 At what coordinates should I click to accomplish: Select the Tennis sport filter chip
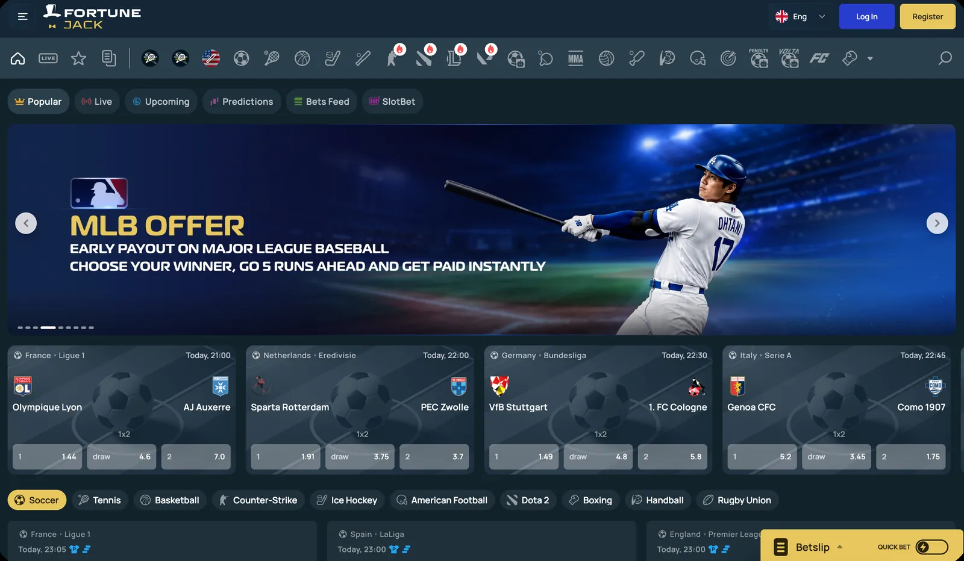(100, 500)
